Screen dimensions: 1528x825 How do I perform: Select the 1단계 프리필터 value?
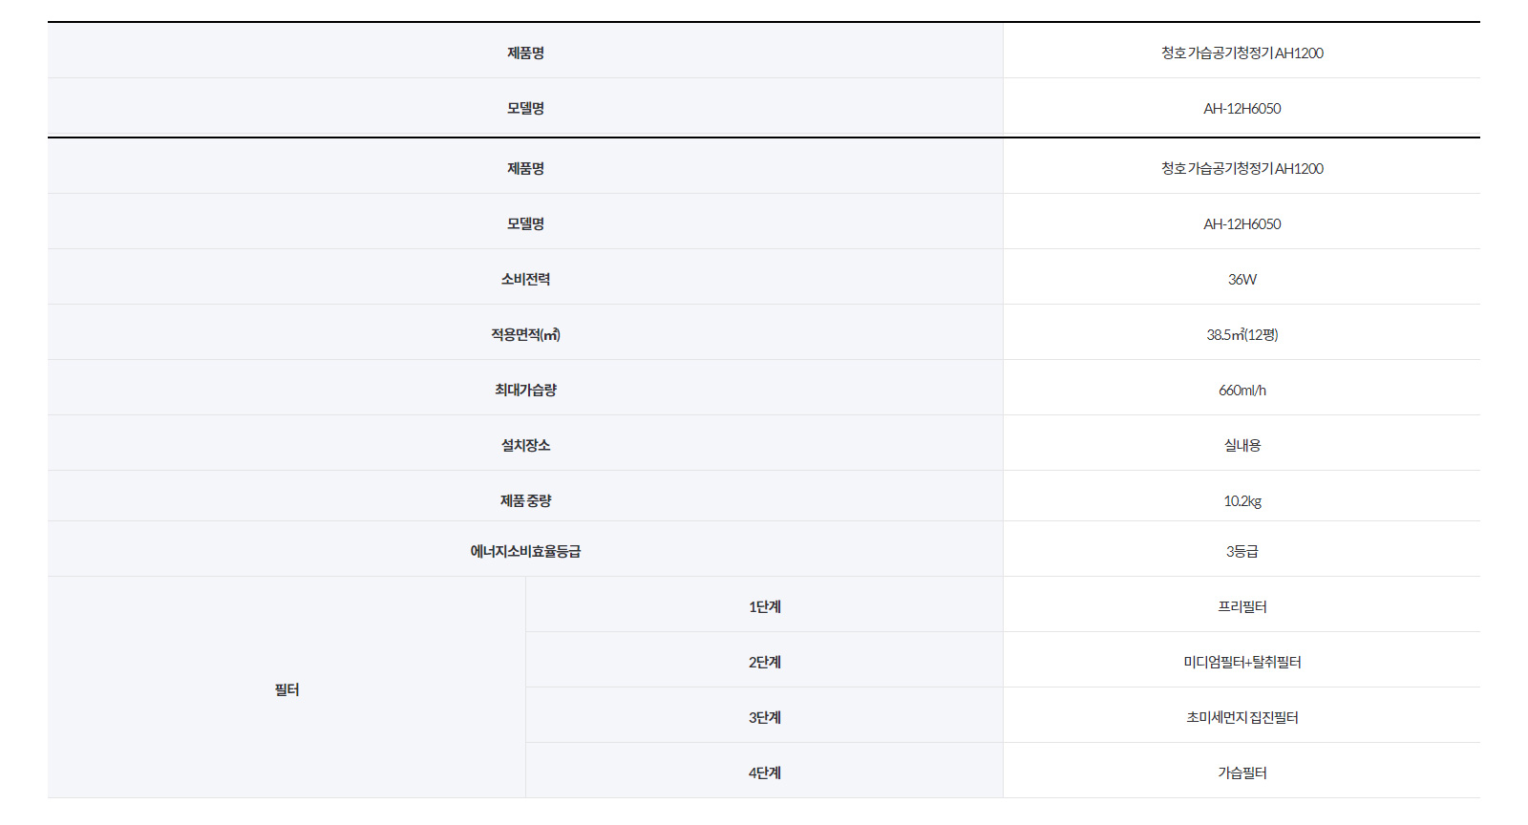tap(1241, 606)
